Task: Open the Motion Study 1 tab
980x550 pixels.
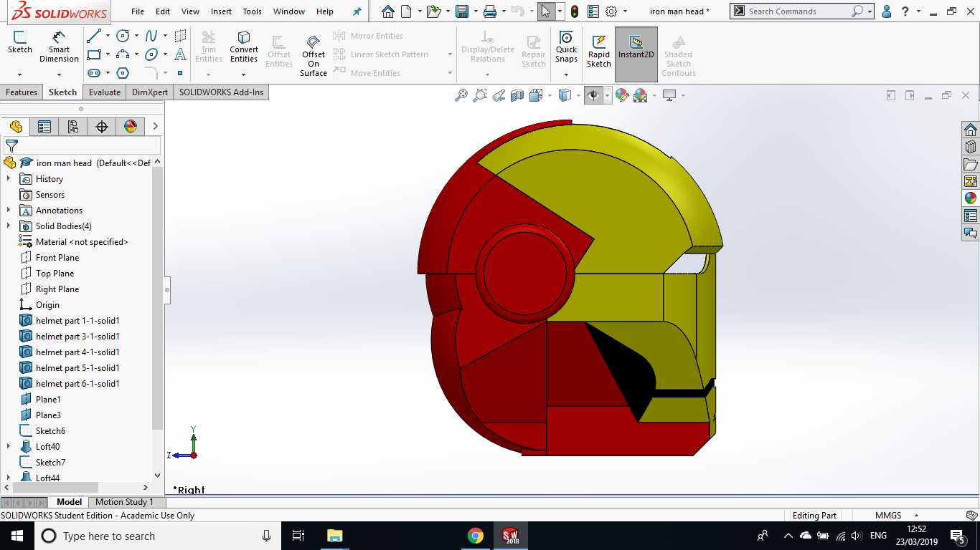Action: [x=125, y=502]
